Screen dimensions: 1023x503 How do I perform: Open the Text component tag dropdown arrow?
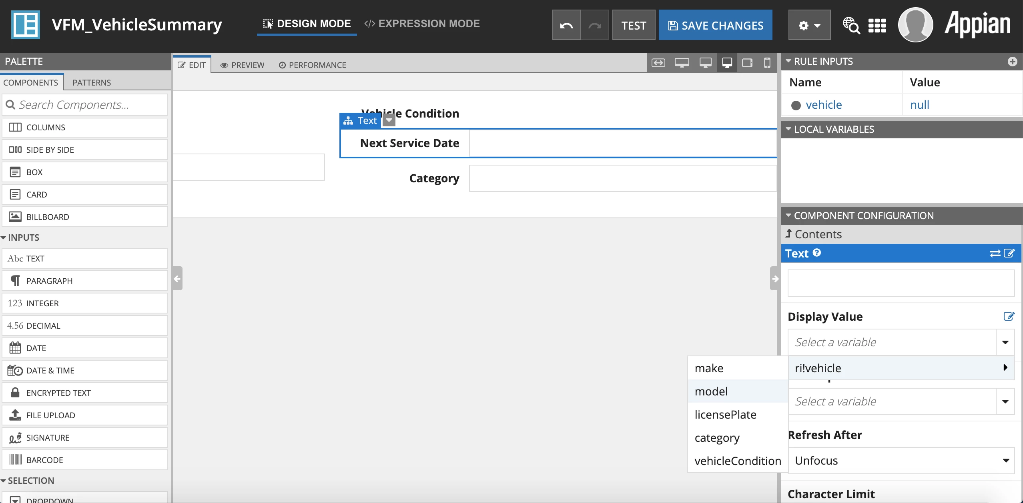[x=389, y=120]
